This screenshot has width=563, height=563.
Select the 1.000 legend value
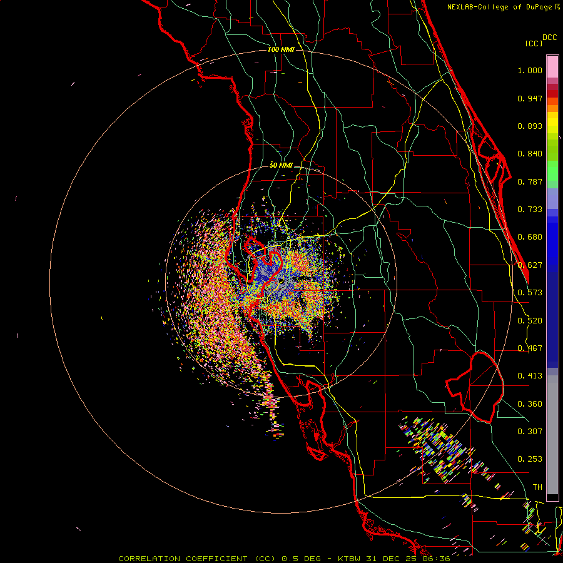[x=530, y=71]
